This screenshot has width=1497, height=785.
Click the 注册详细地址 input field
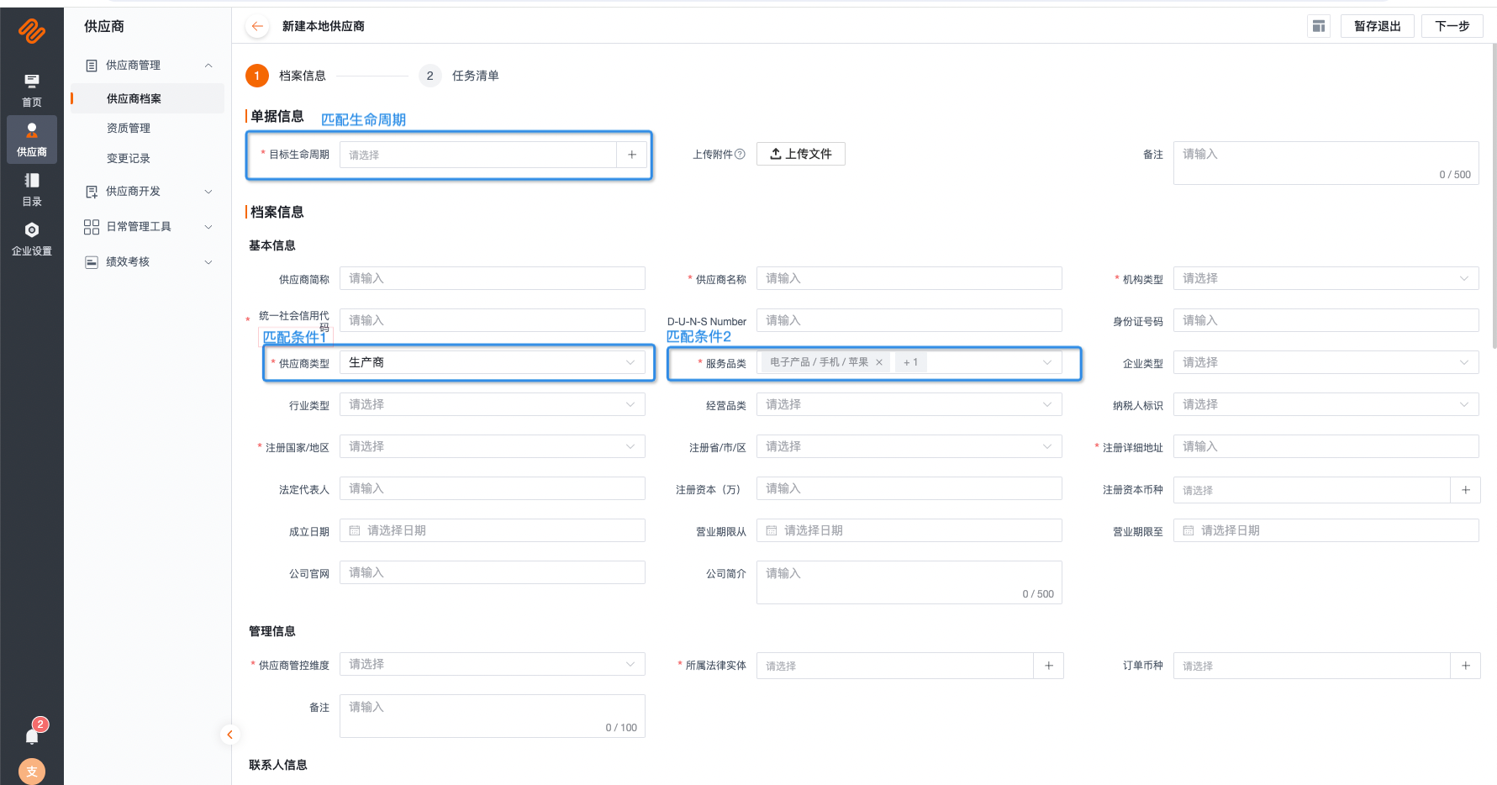coord(1326,446)
